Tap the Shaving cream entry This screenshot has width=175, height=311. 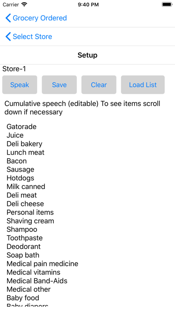[x=30, y=221]
